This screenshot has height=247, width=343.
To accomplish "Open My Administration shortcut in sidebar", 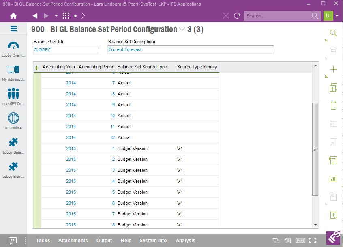I will [13, 74].
